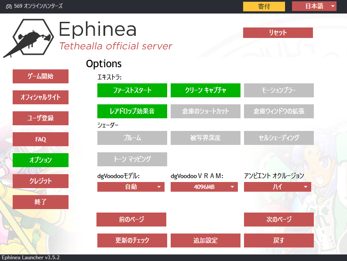Click the シェーダー label

pos(108,125)
